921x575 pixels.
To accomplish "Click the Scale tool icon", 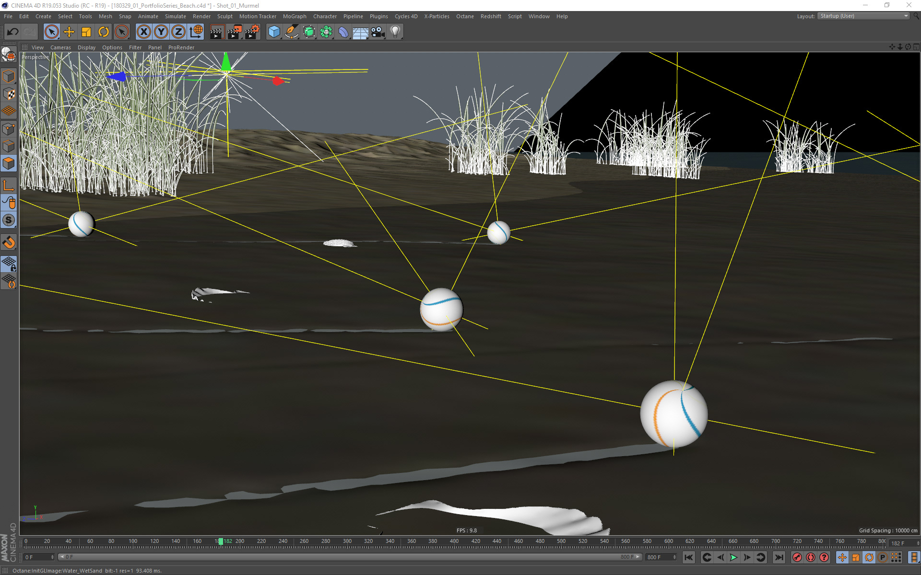I will 86,32.
